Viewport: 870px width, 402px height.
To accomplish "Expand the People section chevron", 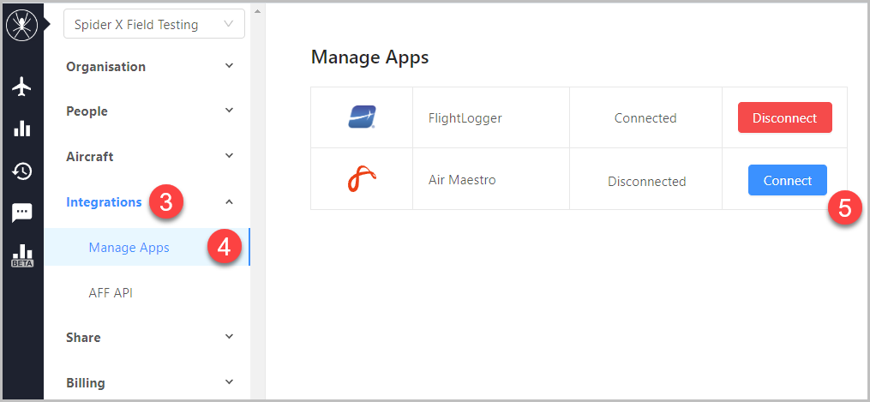I will 229,111.
